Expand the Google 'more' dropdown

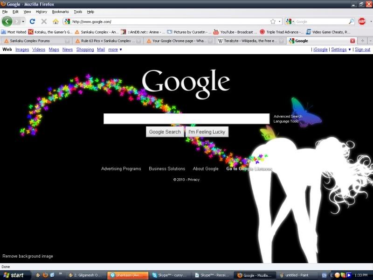[x=115, y=49]
